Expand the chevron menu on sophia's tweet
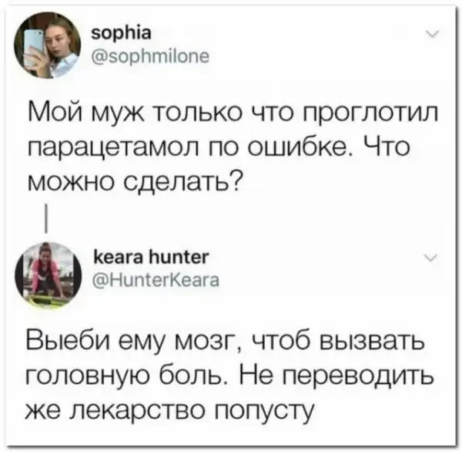 coord(433,34)
